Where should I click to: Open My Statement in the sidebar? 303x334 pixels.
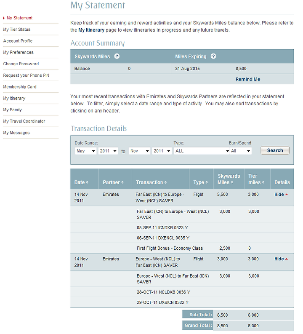point(20,18)
